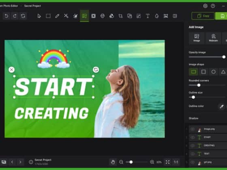227x170 pixels.
Task: Toggle visibility of TEXT layer
Action: click(193, 154)
